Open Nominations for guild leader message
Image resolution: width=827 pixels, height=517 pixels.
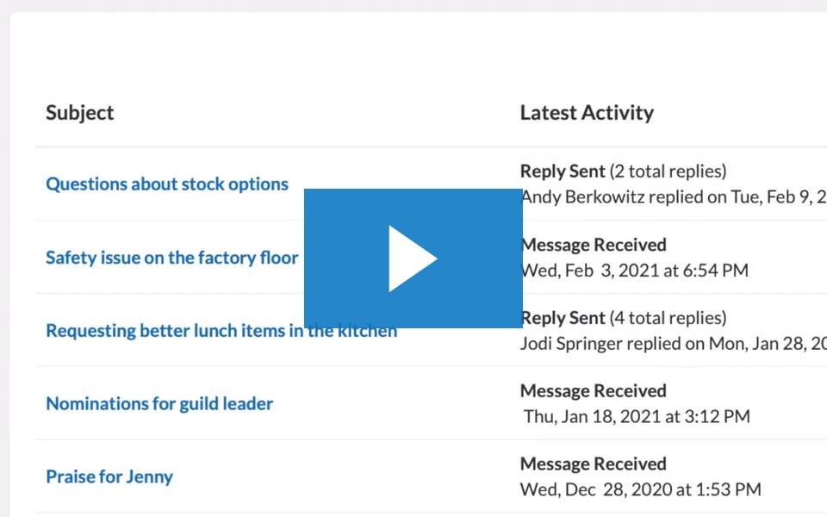(159, 403)
